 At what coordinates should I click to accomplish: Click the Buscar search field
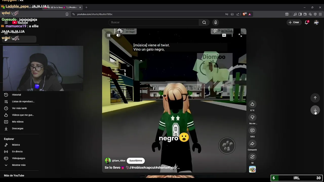pyautogui.click(x=154, y=22)
